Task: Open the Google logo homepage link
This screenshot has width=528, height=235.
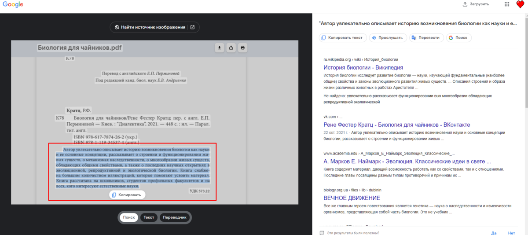Action: coord(13,5)
